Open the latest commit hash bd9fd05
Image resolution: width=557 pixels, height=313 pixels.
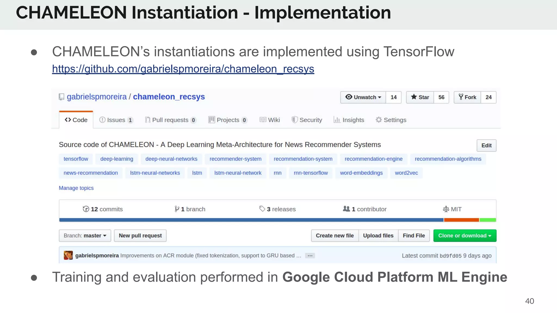pyautogui.click(x=450, y=256)
